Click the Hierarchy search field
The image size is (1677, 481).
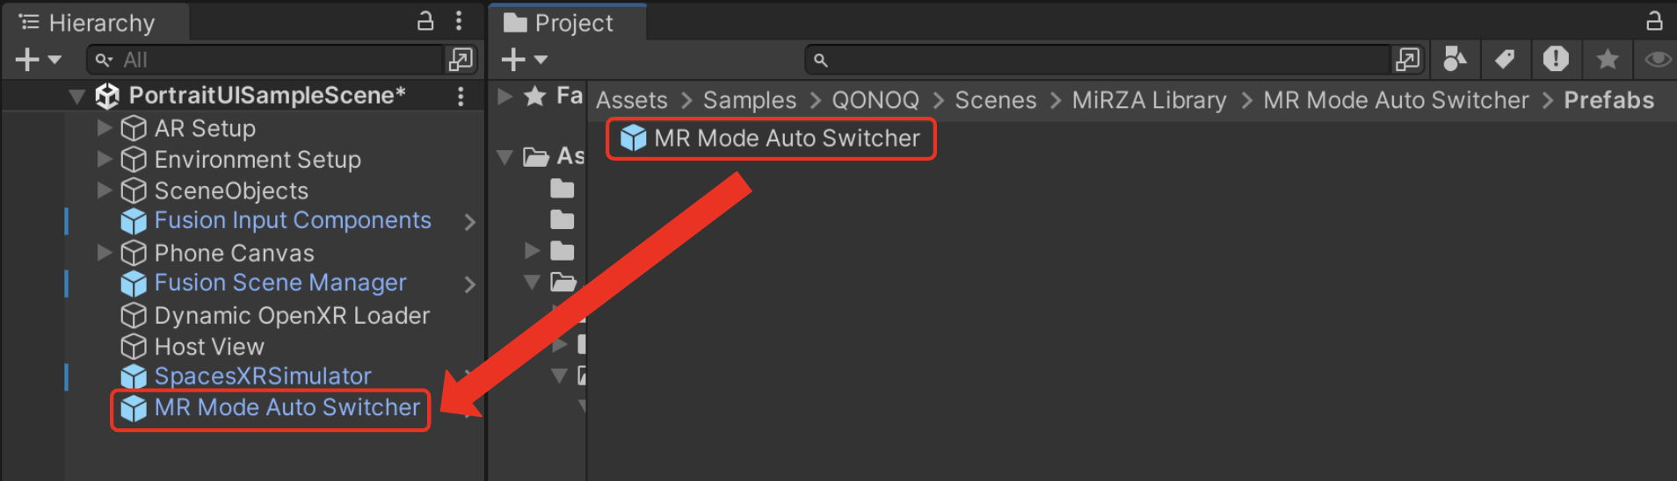[x=265, y=60]
